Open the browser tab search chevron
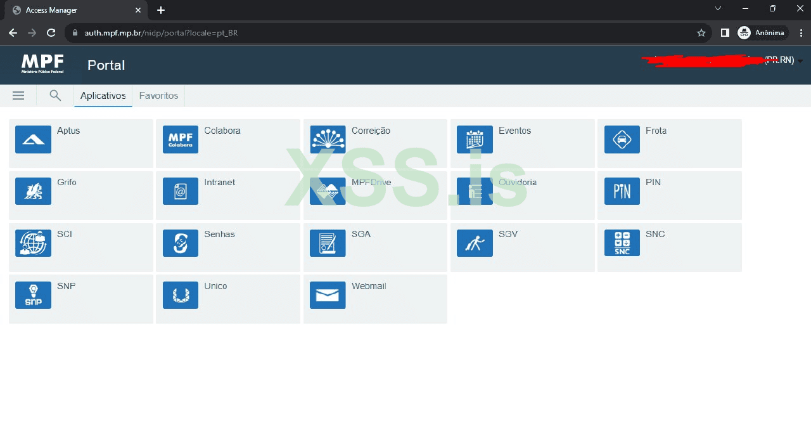Image resolution: width=811 pixels, height=428 pixels. pyautogui.click(x=718, y=9)
